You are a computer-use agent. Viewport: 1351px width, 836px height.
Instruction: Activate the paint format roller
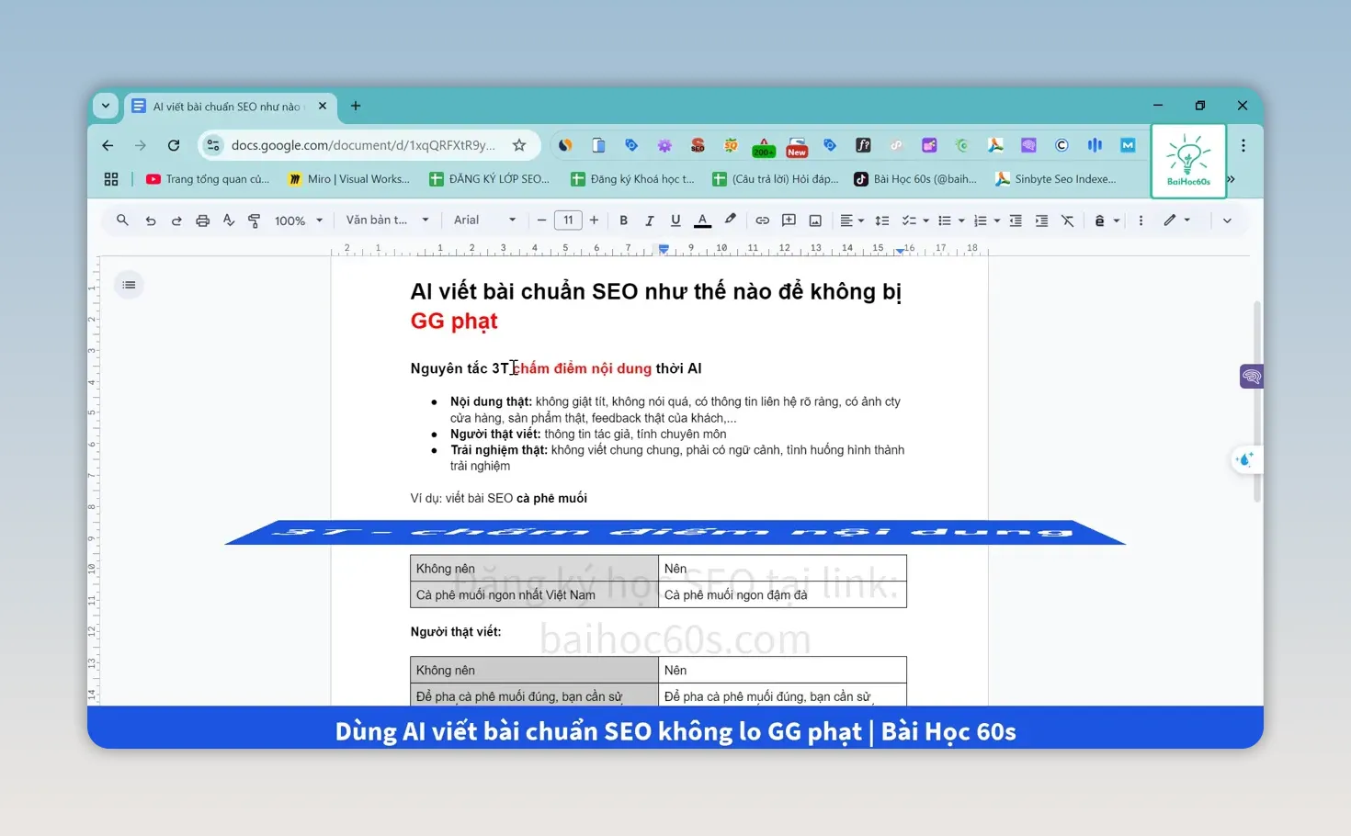(254, 220)
